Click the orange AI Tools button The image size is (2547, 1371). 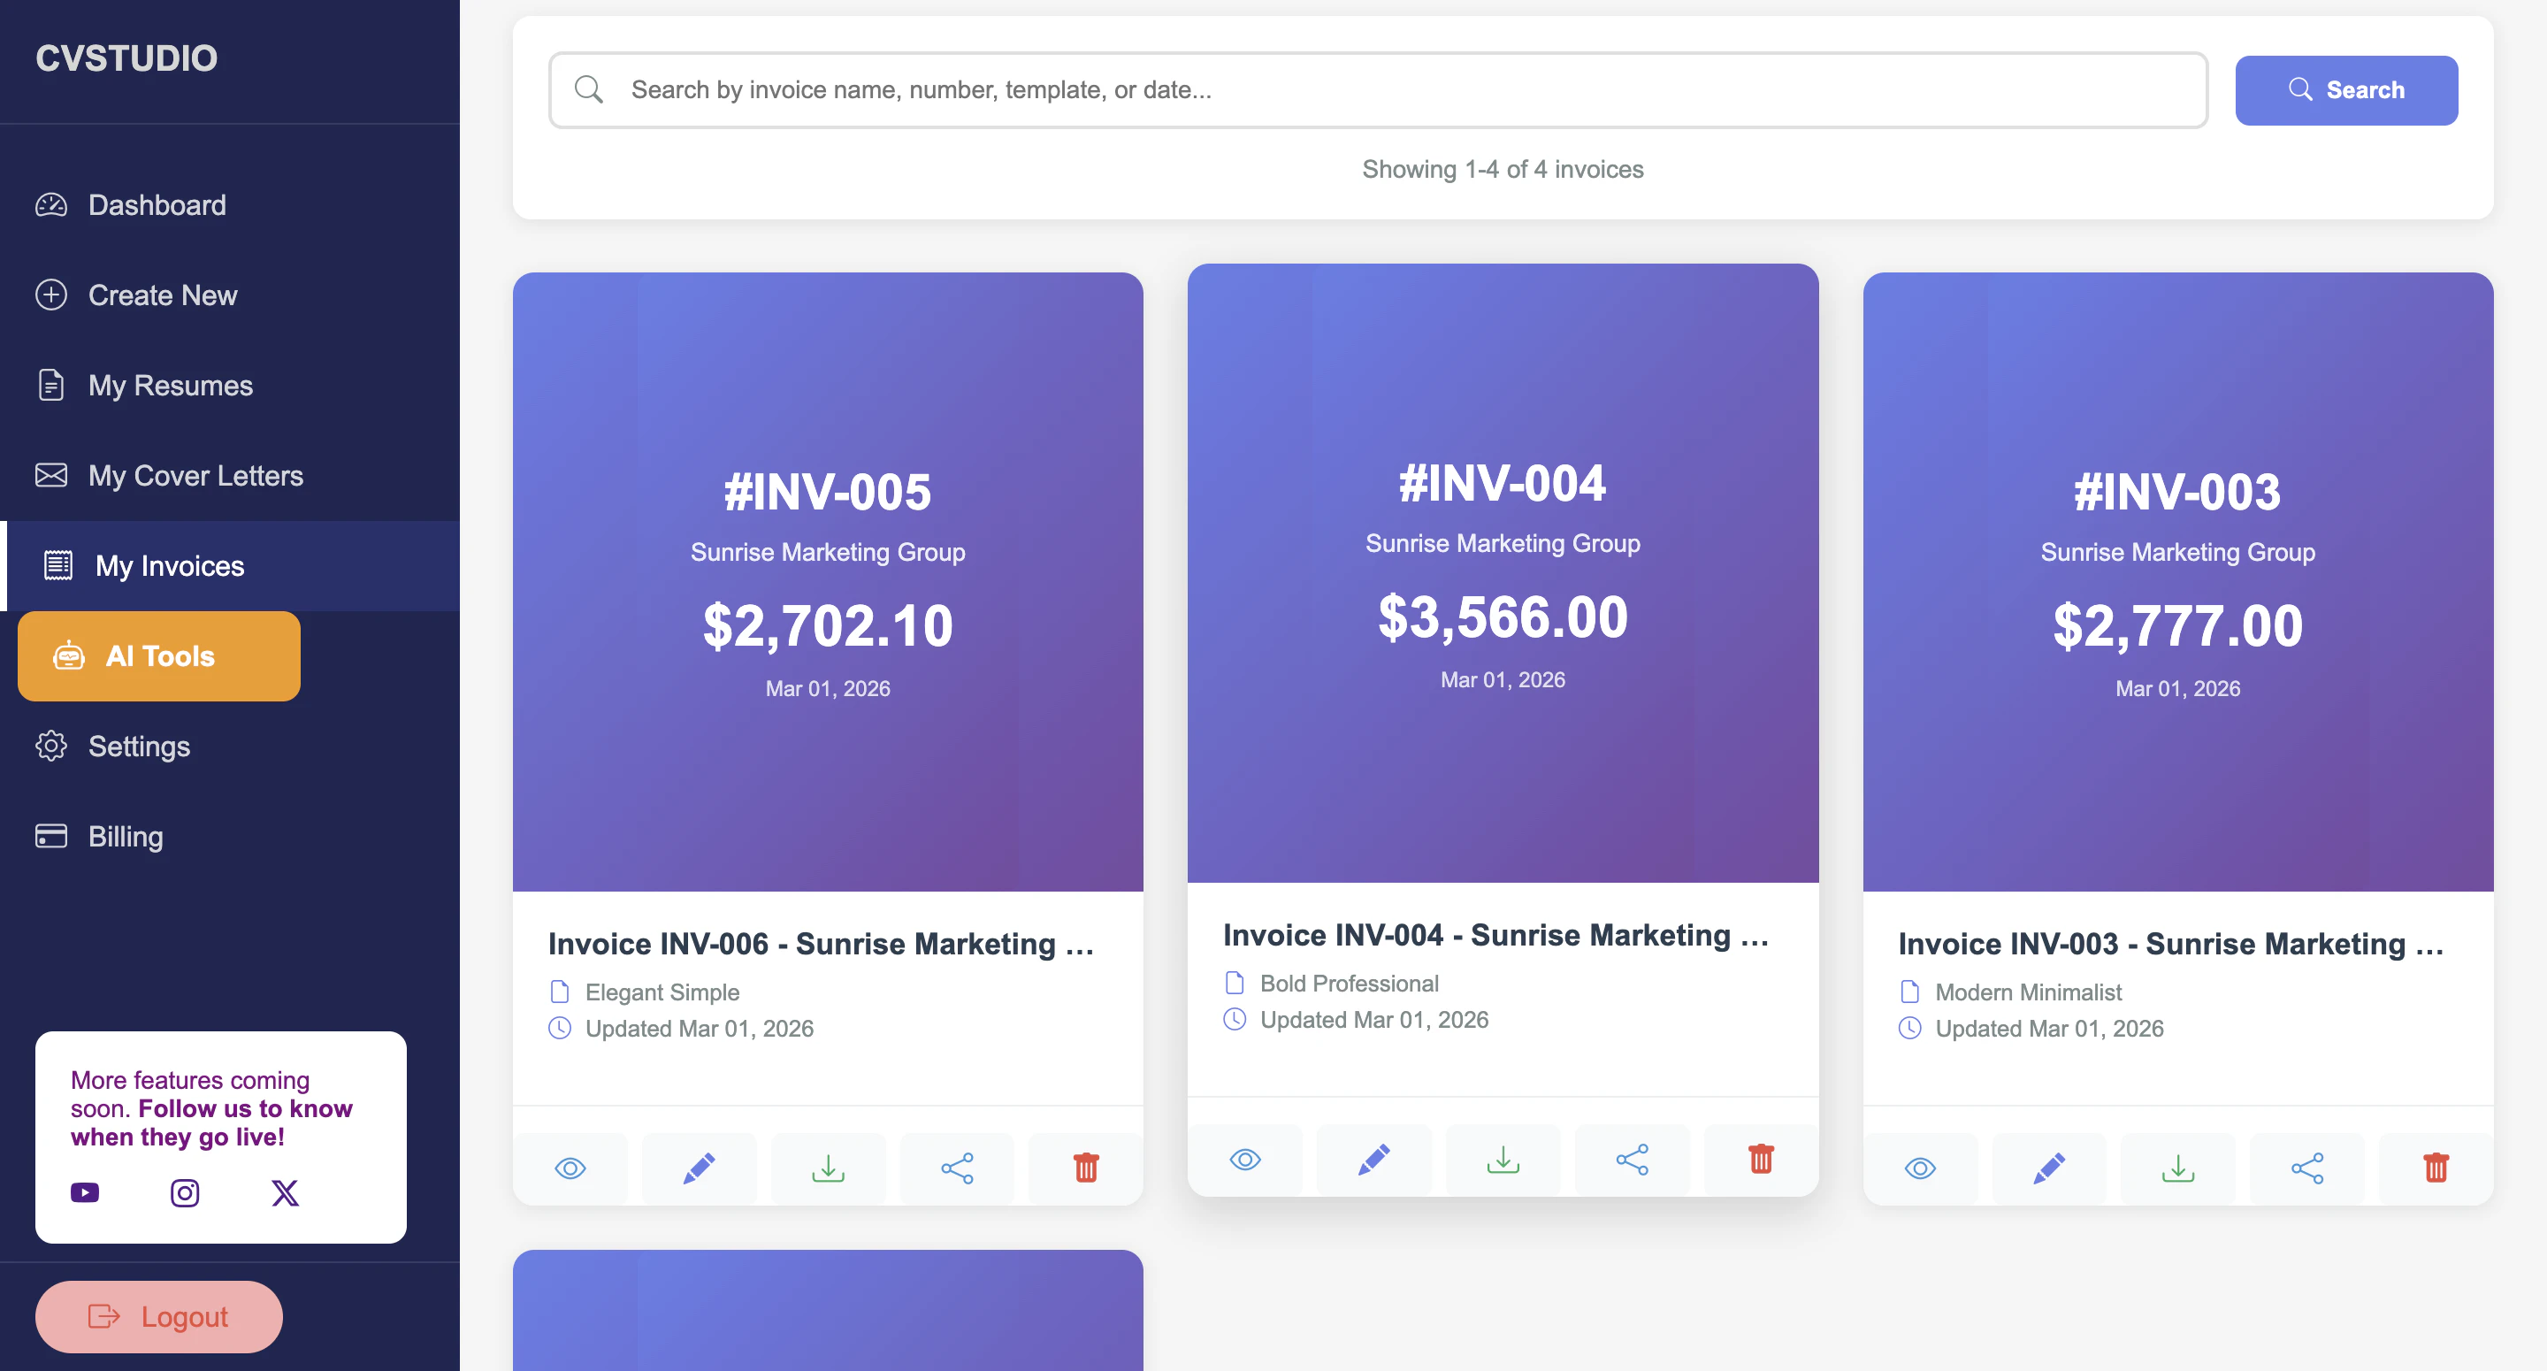(159, 655)
